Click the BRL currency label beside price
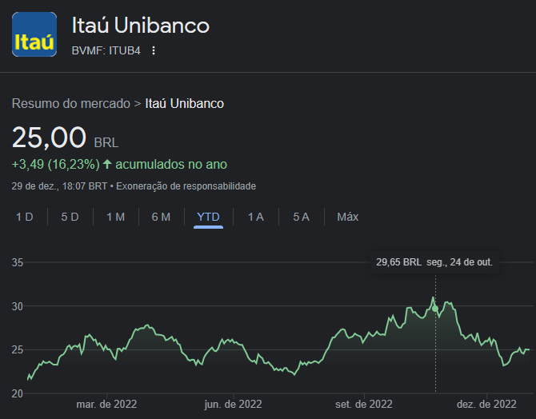This screenshot has height=419, width=536. pos(106,142)
